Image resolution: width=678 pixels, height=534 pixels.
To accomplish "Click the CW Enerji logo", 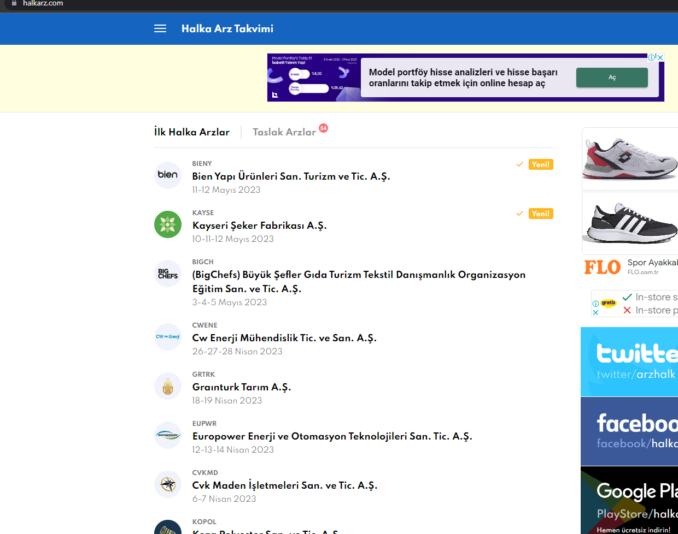I will 168,337.
